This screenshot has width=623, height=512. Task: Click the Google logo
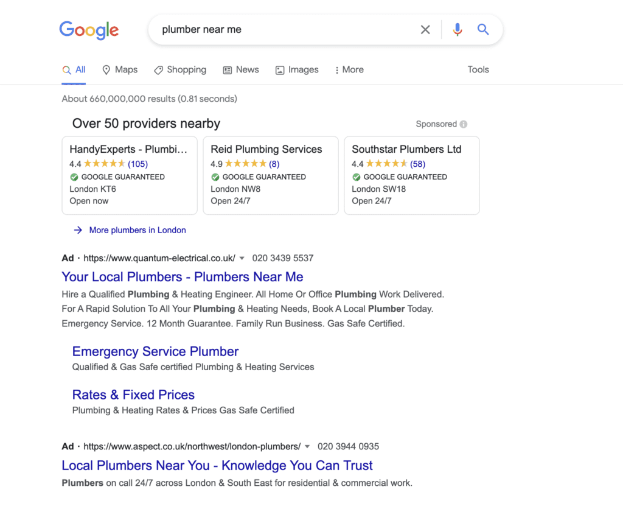[89, 30]
